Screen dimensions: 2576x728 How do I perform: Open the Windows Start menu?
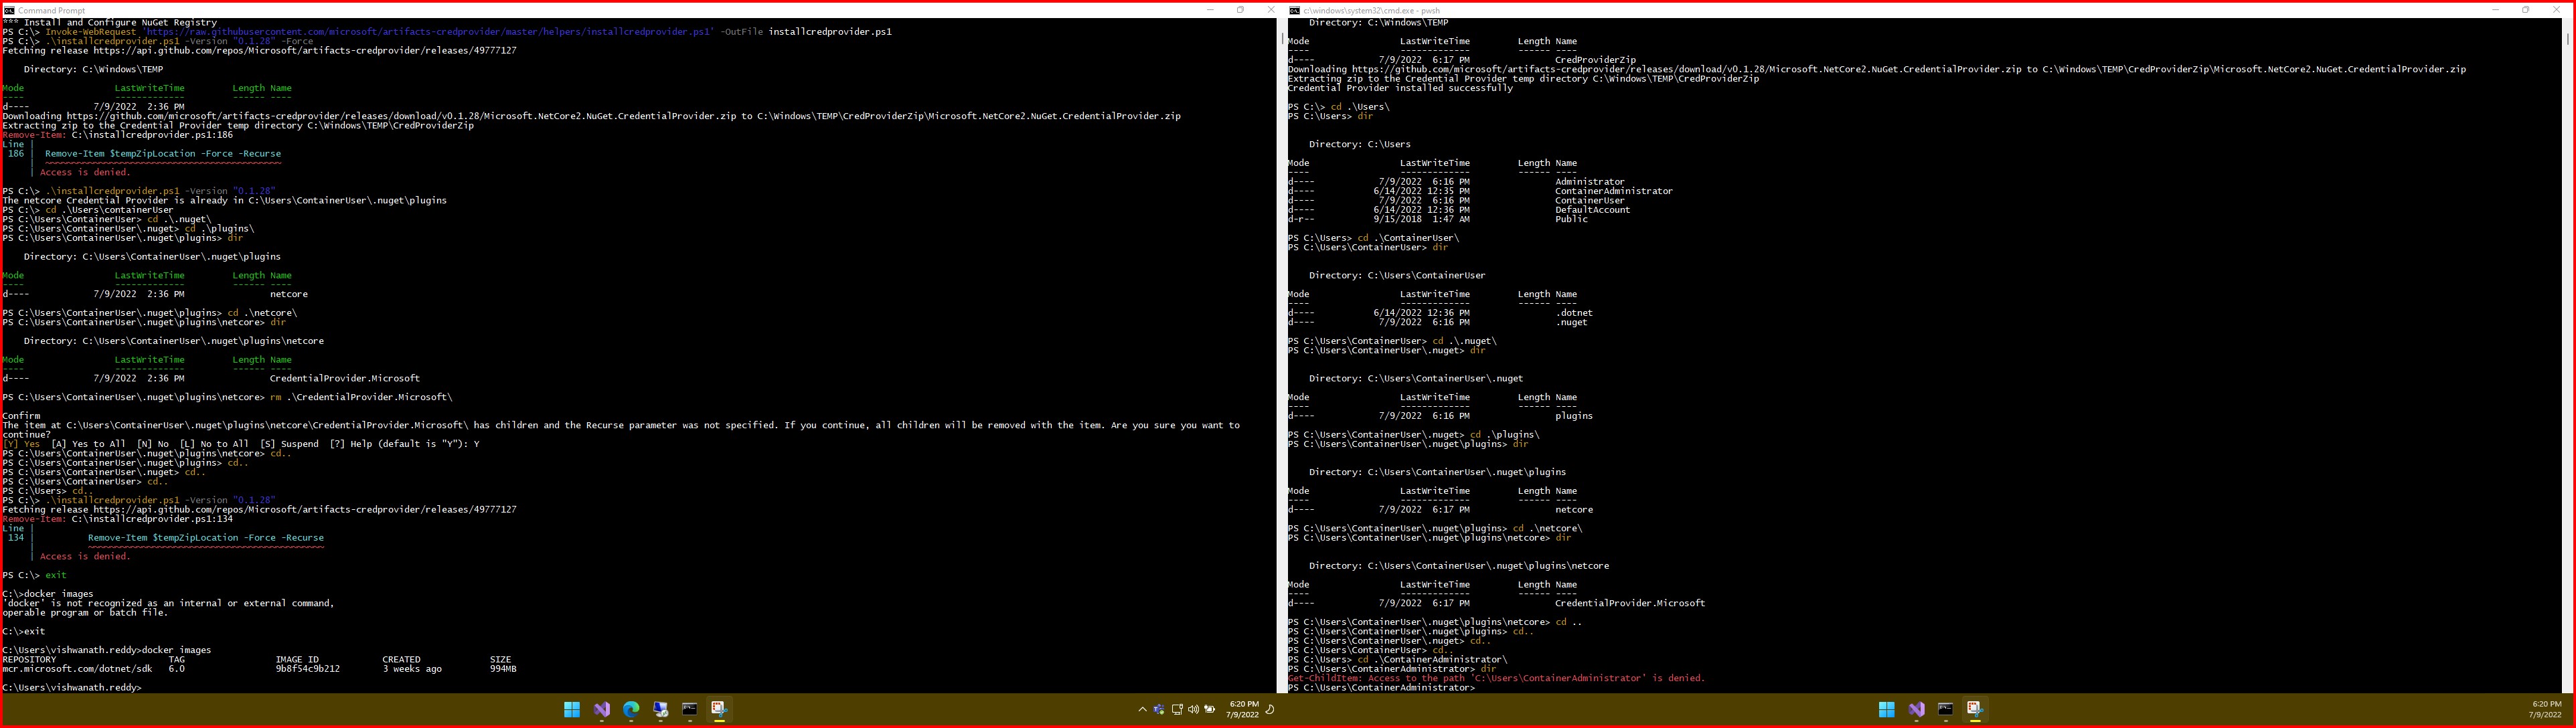click(572, 710)
